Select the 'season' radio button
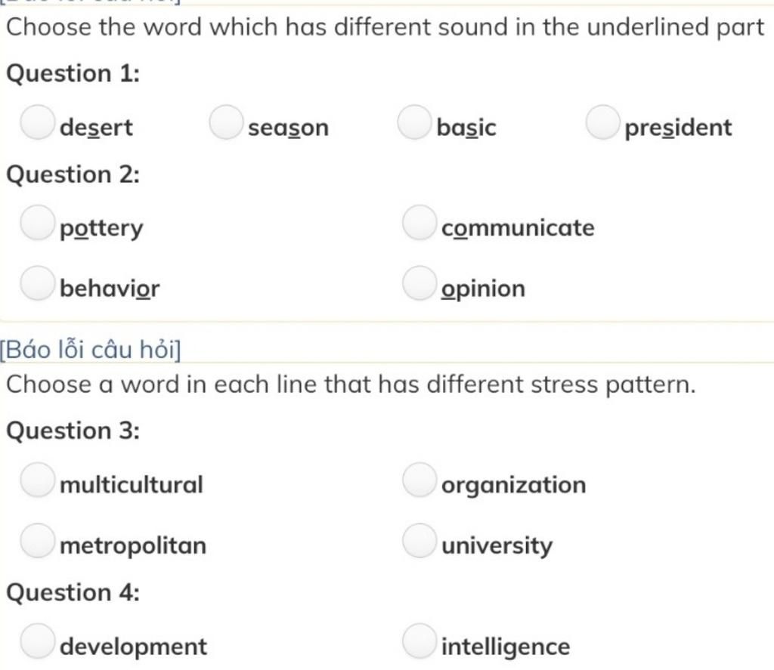774x670 pixels. click(226, 122)
